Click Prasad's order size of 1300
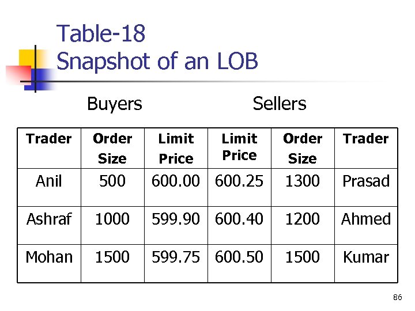This screenshot has height=311, width=415. [x=303, y=181]
